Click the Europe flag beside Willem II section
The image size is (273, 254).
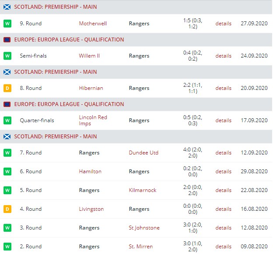click(7, 40)
